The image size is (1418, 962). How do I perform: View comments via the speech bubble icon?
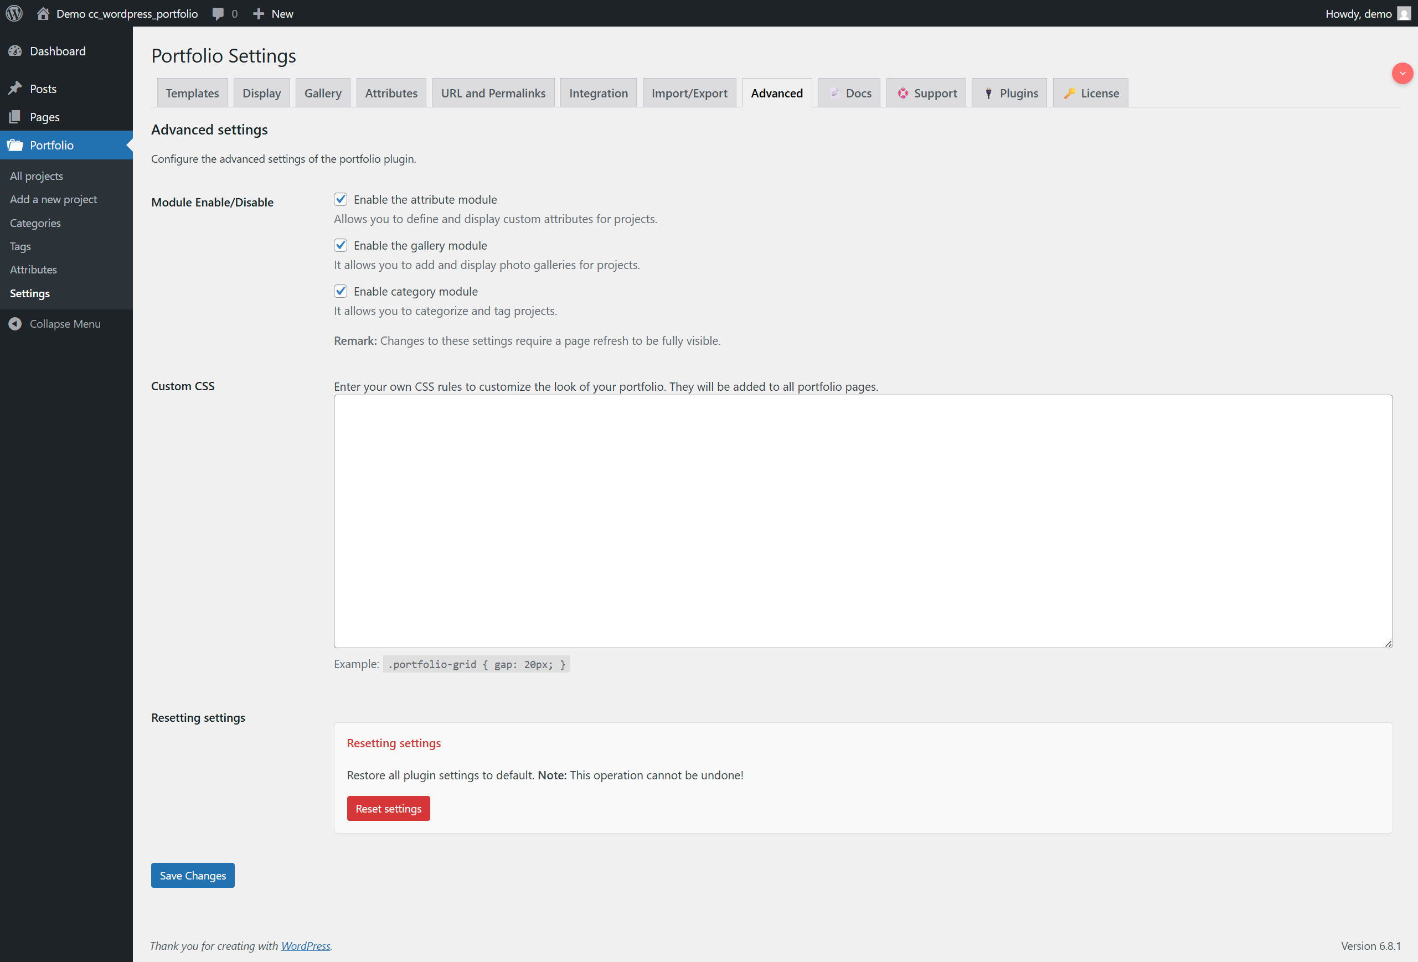point(218,13)
